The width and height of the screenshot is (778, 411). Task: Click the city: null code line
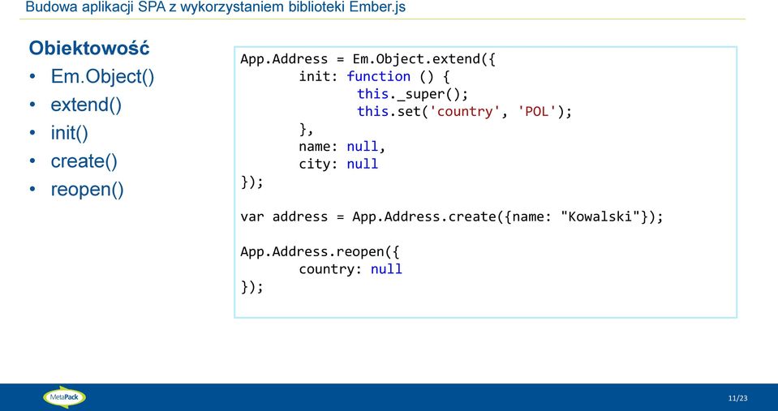click(x=338, y=164)
